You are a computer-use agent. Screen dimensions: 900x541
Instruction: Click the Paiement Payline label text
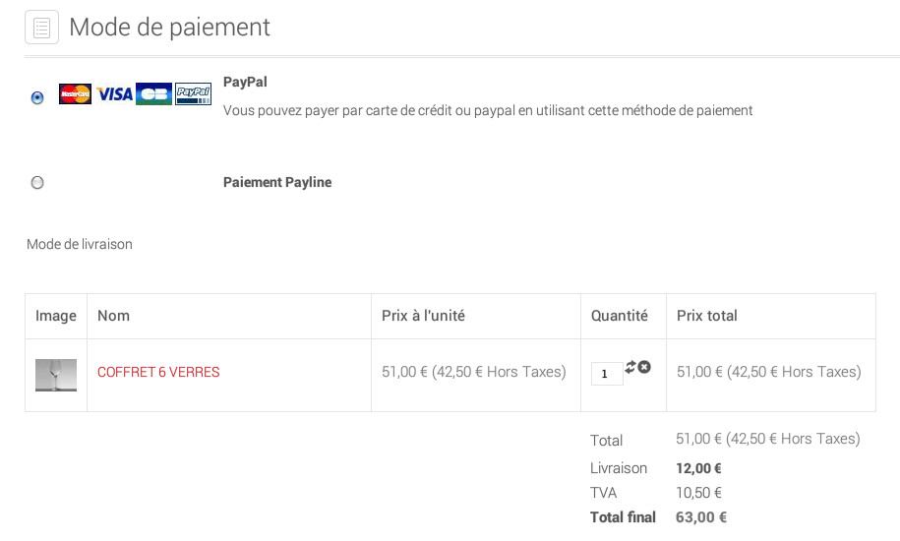pos(277,182)
